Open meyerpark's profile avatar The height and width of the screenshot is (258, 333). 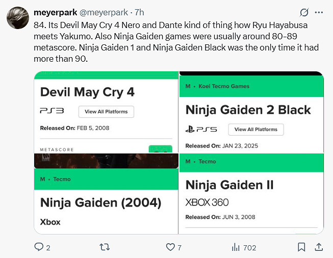[16, 18]
